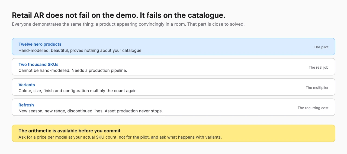The image size is (347, 154).
Task: Select 'The recurring cost' tag label
Action: [313, 108]
